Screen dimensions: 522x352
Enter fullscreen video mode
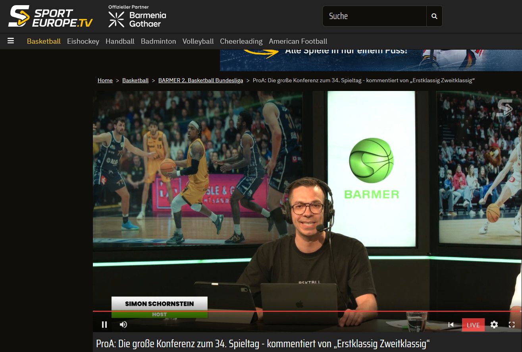coord(512,325)
